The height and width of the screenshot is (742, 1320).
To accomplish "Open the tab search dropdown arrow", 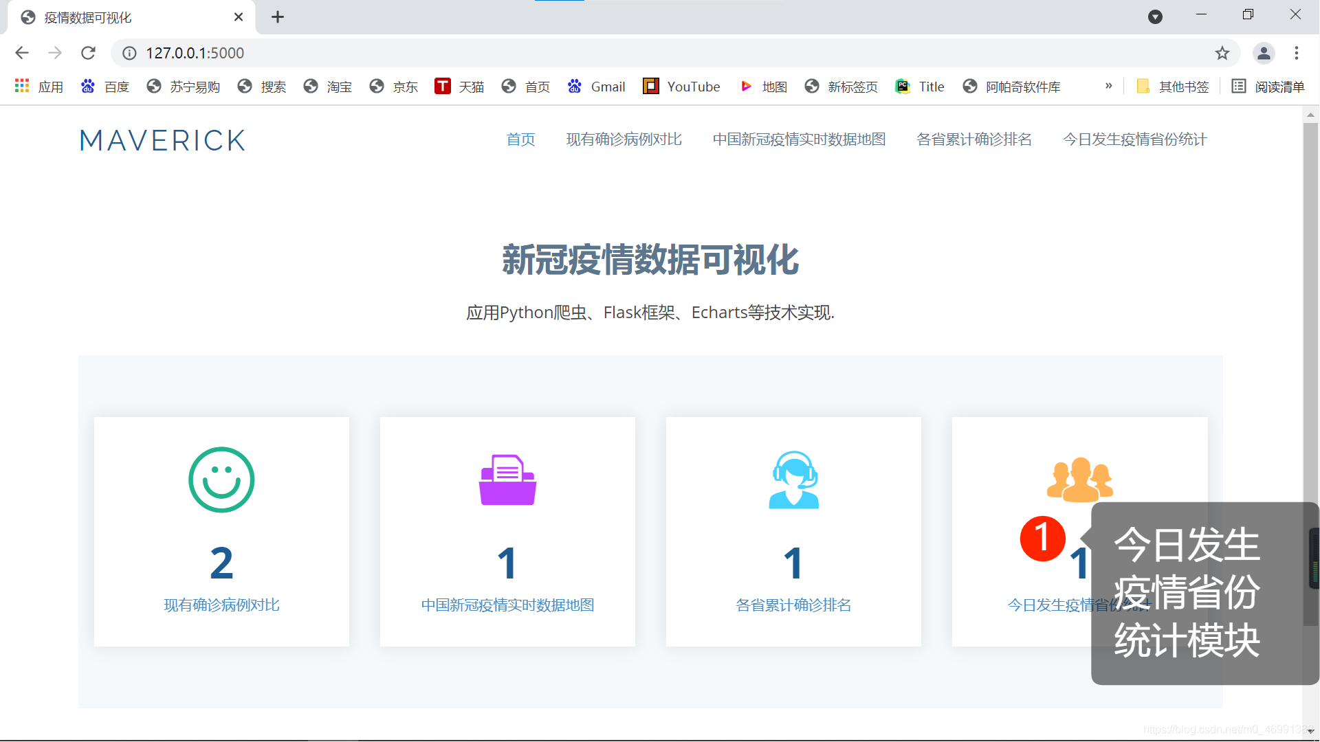I will tap(1155, 16).
